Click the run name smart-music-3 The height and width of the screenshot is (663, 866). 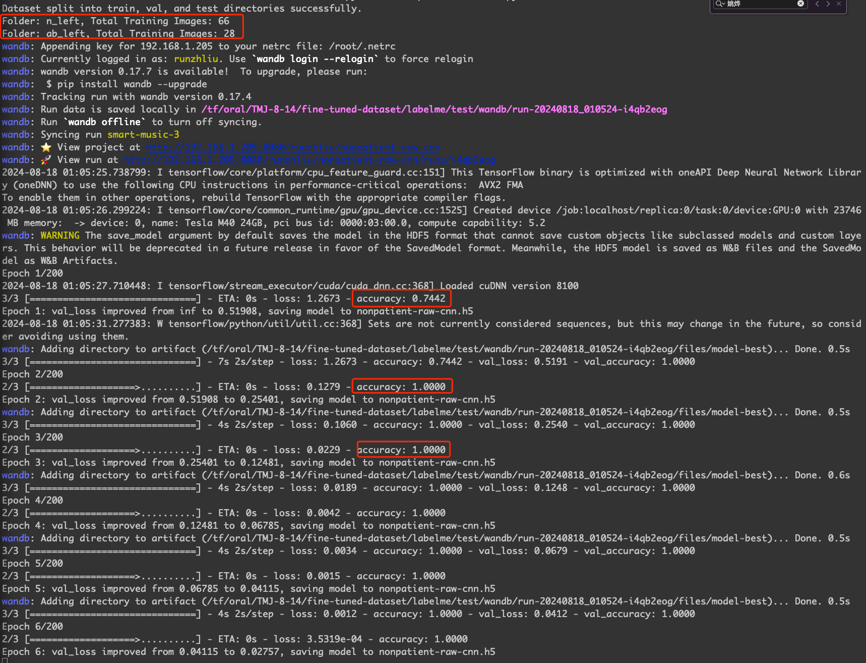tap(143, 135)
